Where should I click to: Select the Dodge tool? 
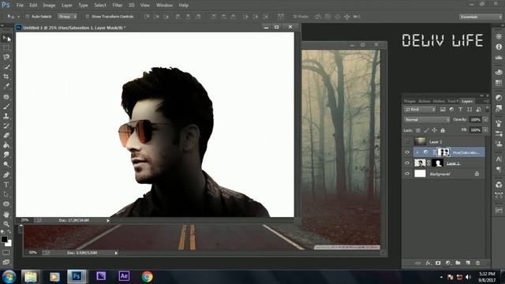6,164
